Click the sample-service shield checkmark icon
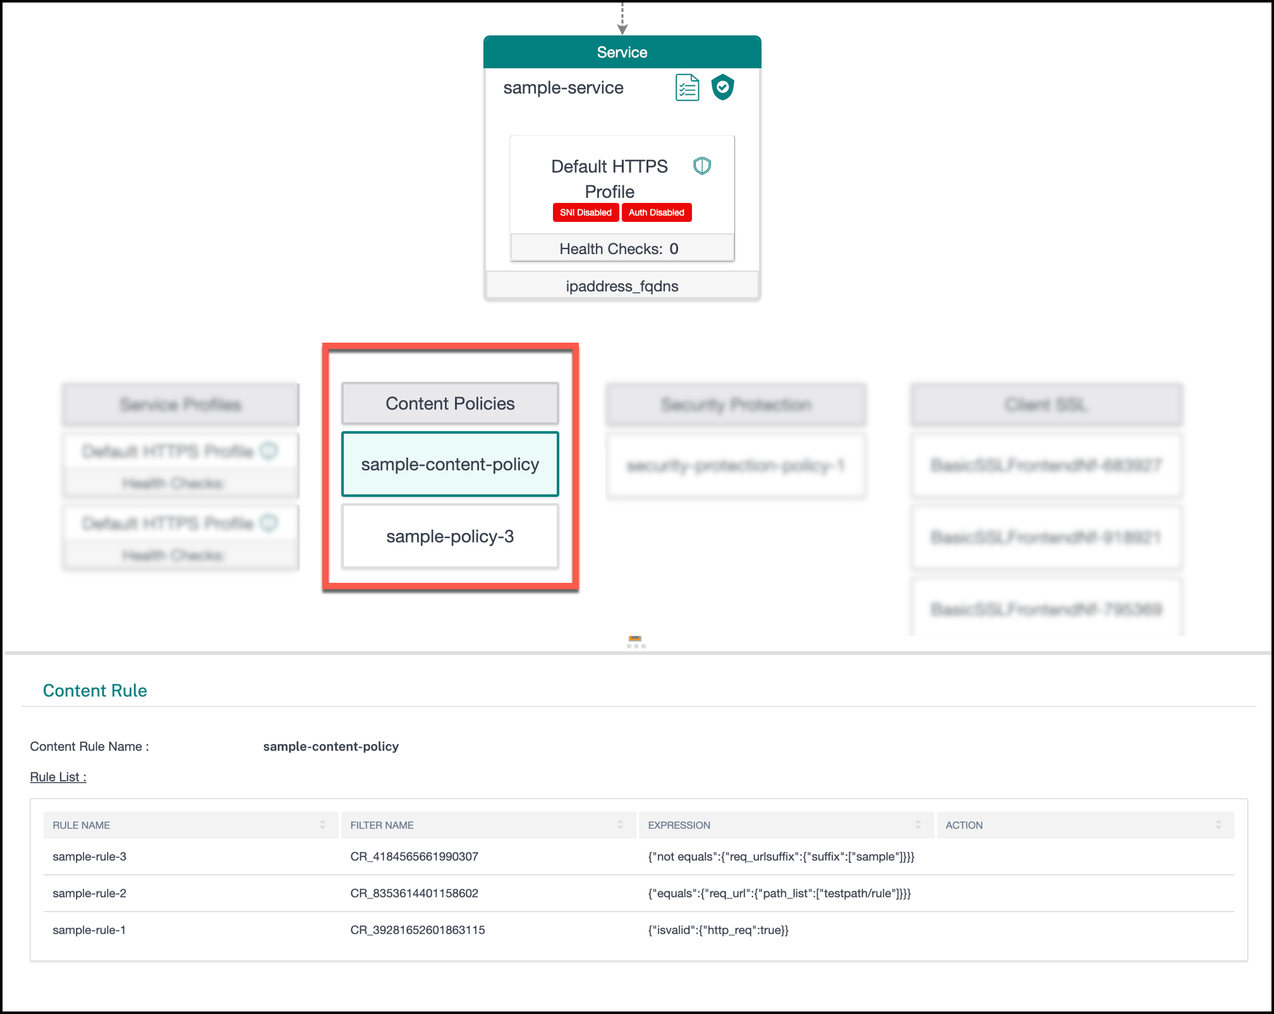This screenshot has height=1014, width=1274. point(722,87)
